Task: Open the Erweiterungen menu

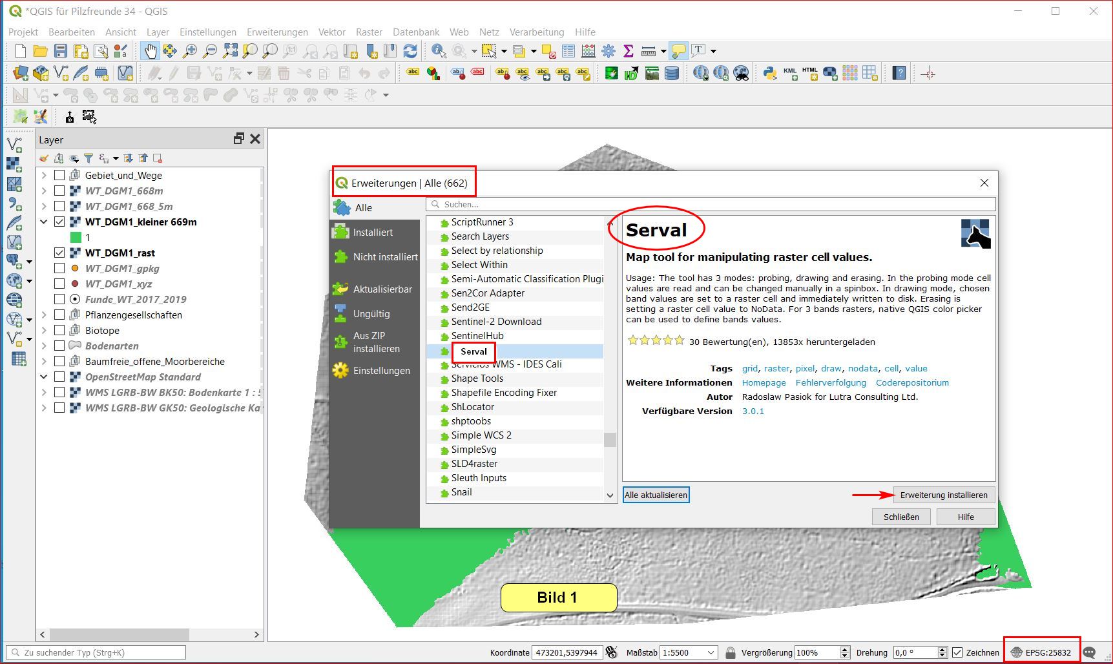Action: coord(277,32)
